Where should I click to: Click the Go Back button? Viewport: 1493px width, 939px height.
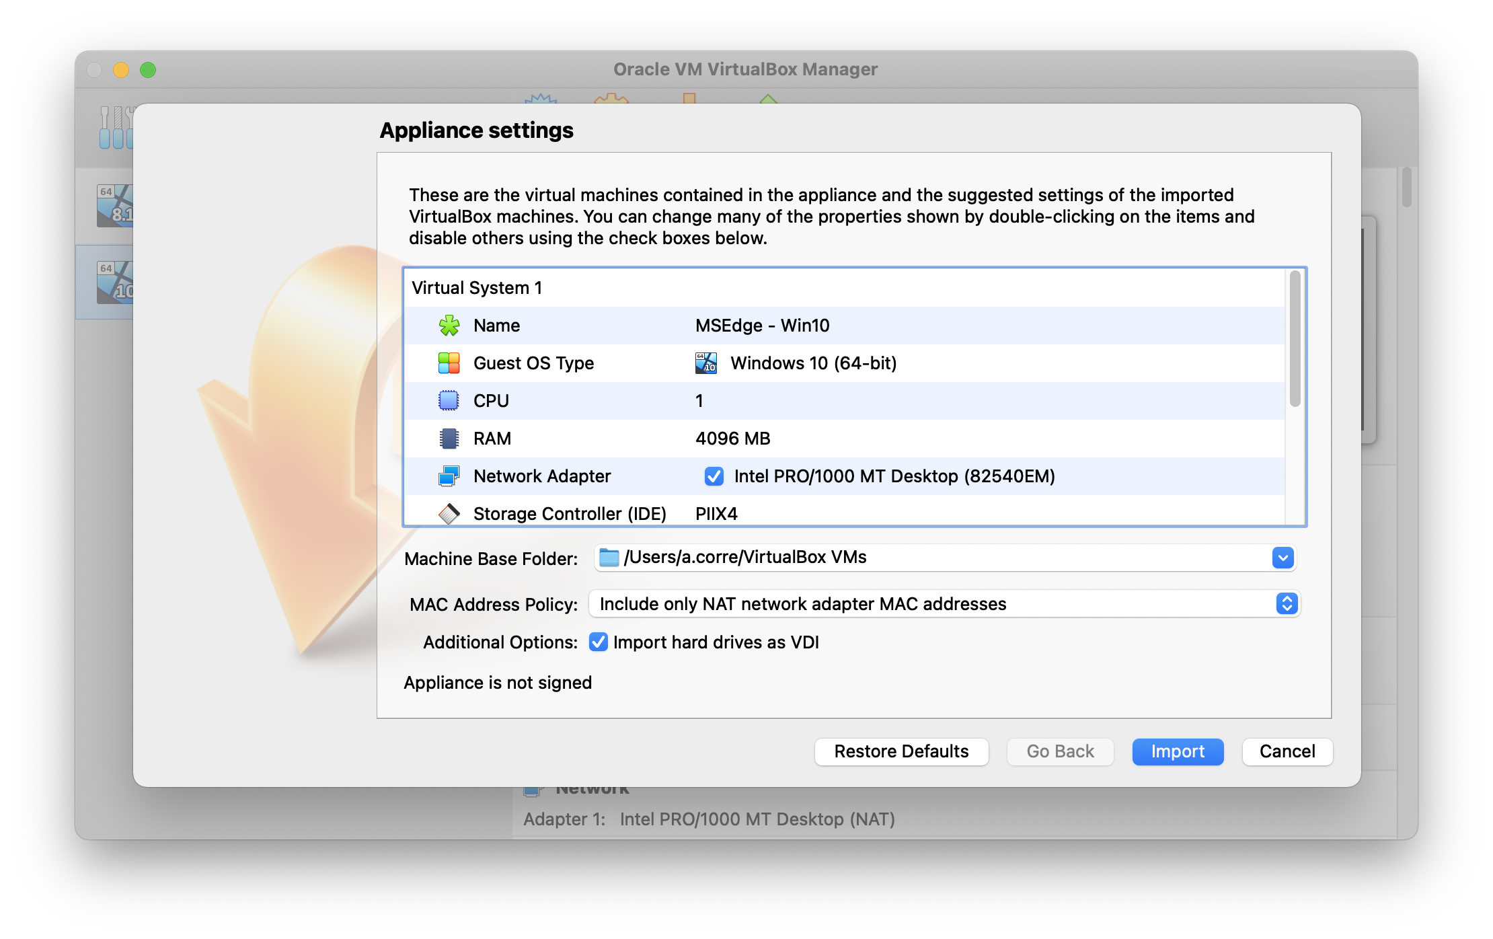(x=1059, y=751)
